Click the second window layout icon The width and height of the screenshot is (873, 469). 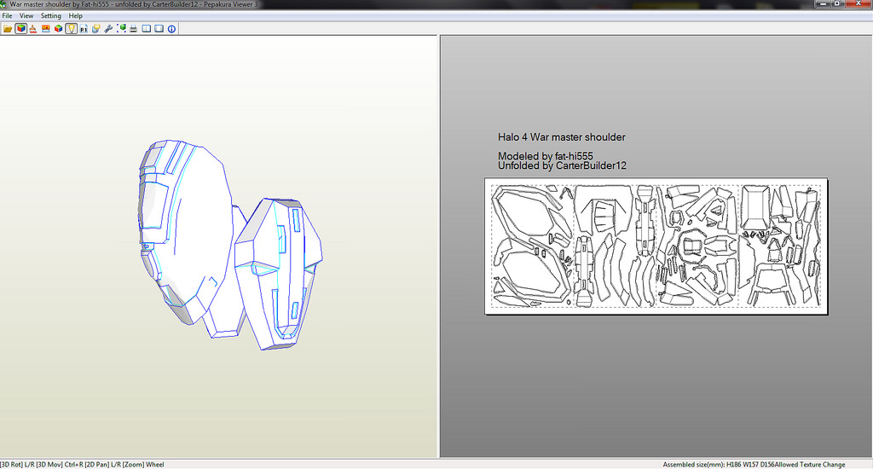pos(159,28)
